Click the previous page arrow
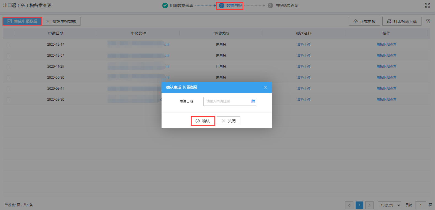The width and height of the screenshot is (435, 210). click(x=349, y=205)
